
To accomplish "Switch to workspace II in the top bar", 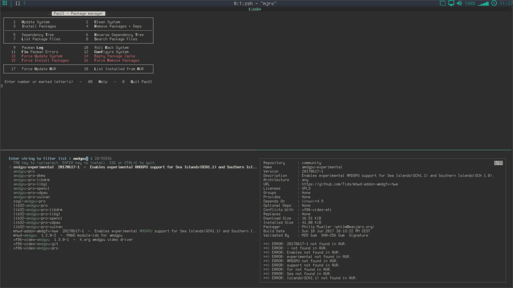I will 18,3.
